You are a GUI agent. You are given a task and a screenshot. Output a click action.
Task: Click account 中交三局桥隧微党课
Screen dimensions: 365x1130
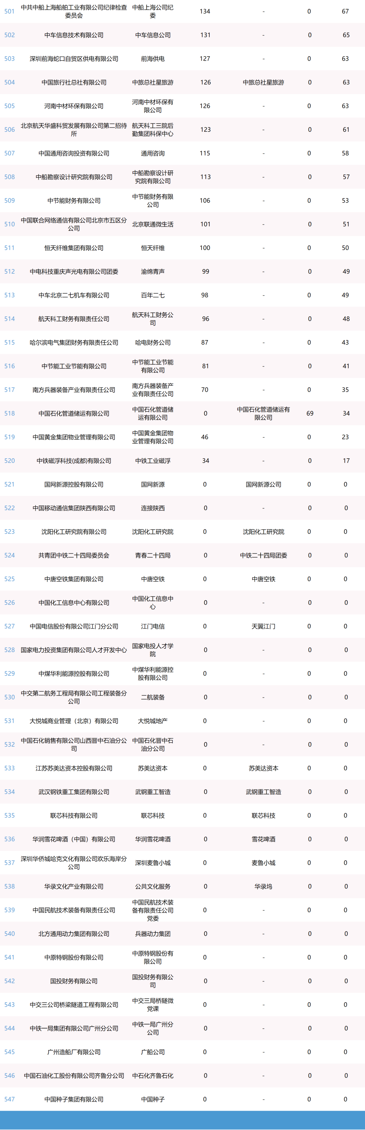153,1005
